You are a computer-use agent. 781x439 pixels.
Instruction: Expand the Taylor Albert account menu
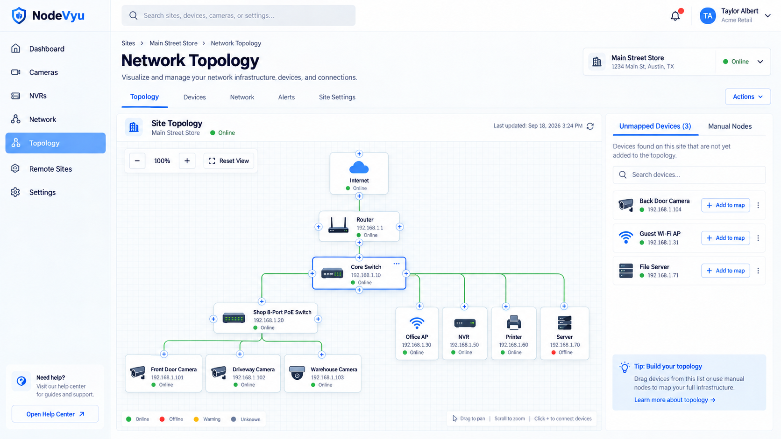(x=767, y=16)
